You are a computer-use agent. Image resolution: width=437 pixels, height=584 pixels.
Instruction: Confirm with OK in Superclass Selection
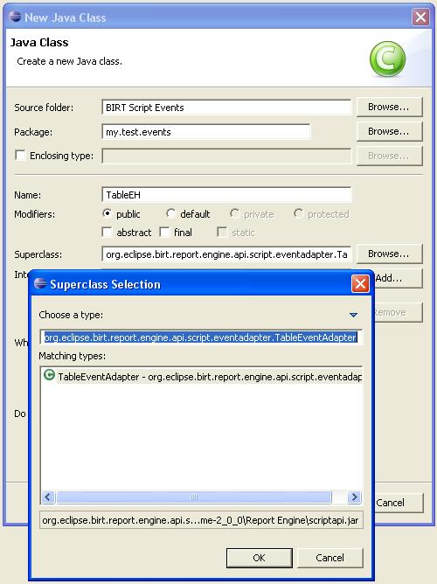259,558
